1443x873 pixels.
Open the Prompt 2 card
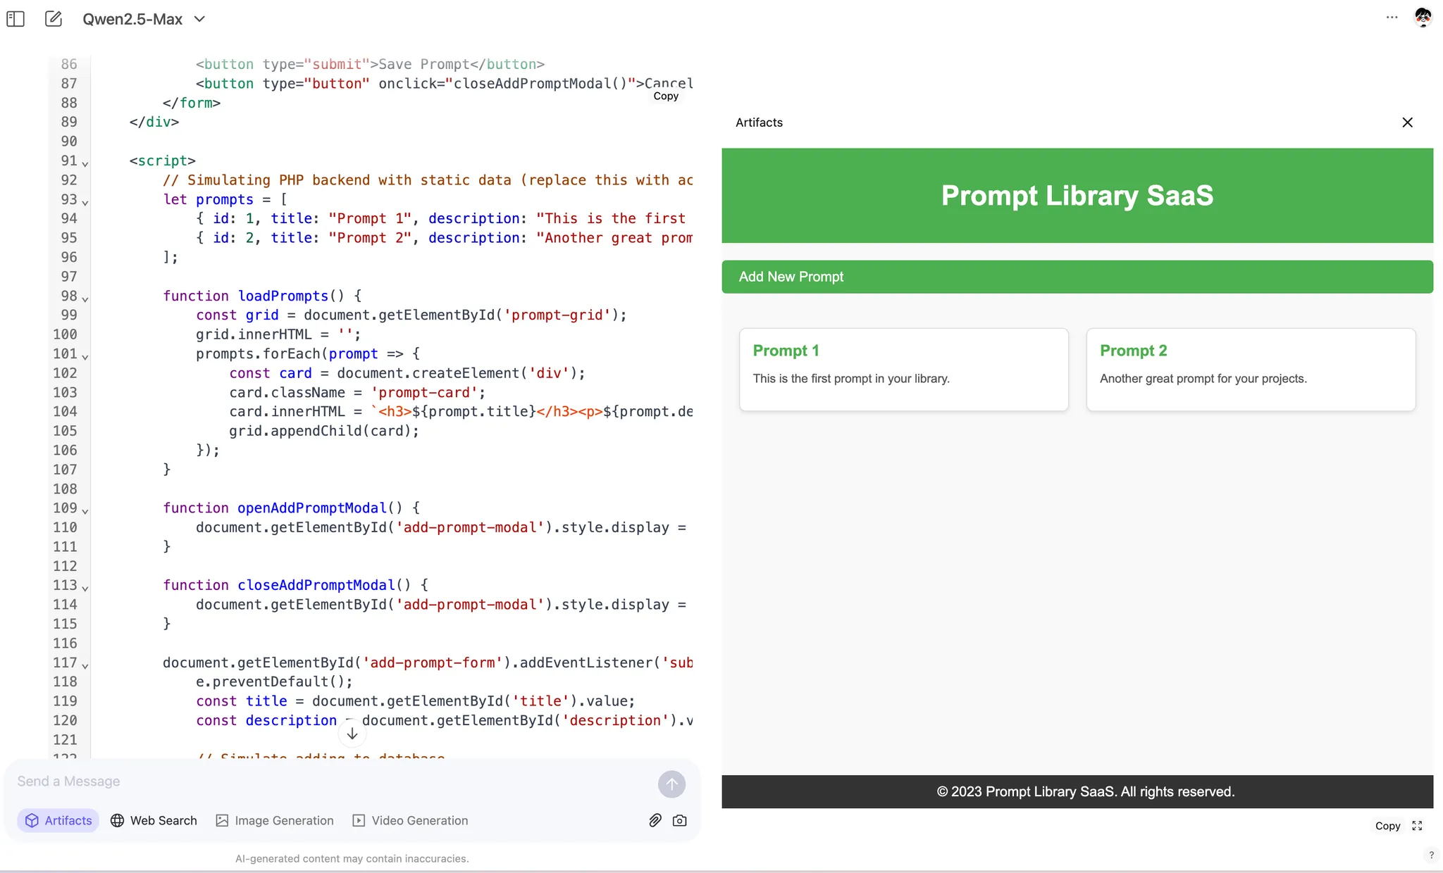pyautogui.click(x=1250, y=369)
